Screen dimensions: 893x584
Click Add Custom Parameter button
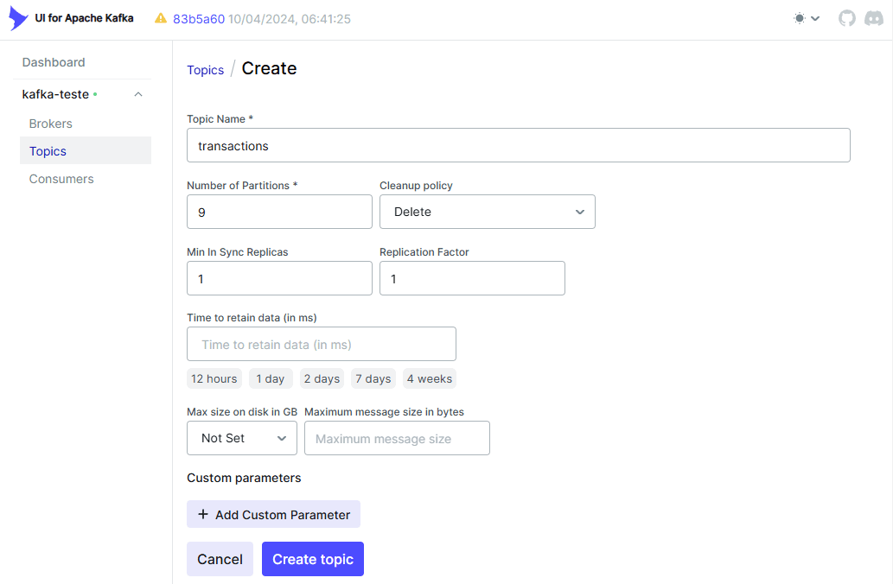[273, 514]
